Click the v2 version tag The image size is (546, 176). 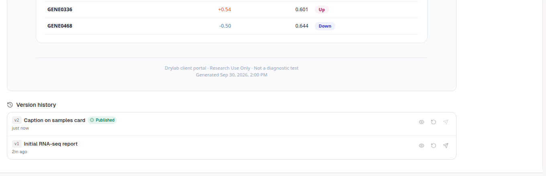coord(16,120)
